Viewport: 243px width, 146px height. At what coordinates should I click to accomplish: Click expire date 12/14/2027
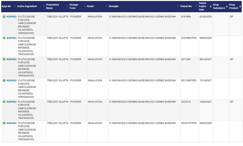tap(205, 80)
